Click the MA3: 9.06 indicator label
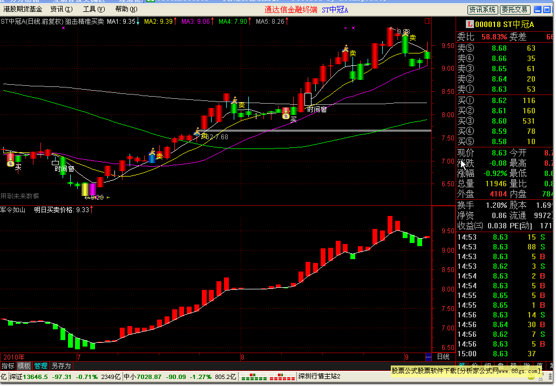Screen dimensions: 556x386 click(198, 22)
